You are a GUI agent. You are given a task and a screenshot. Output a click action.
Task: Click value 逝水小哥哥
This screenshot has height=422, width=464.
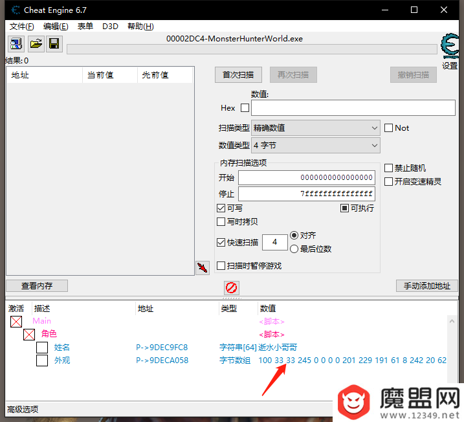(278, 347)
